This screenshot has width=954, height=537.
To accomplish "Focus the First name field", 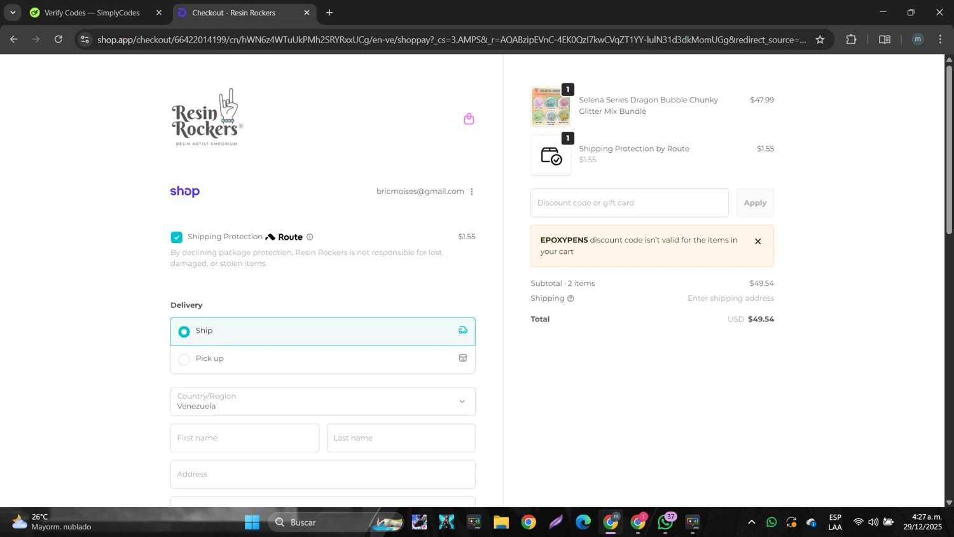I will click(245, 438).
